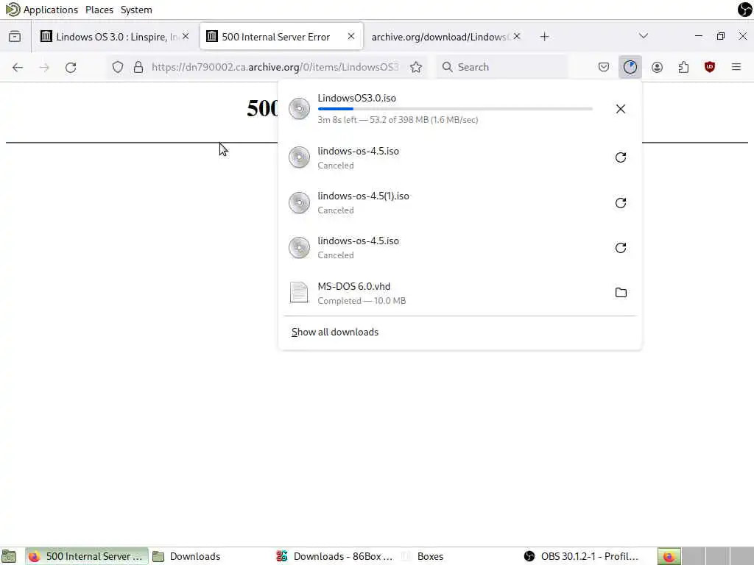Click the Search field

coord(501,67)
